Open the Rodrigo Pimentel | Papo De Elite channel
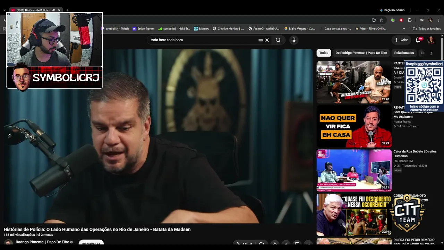The image size is (444, 250). tap(42, 242)
